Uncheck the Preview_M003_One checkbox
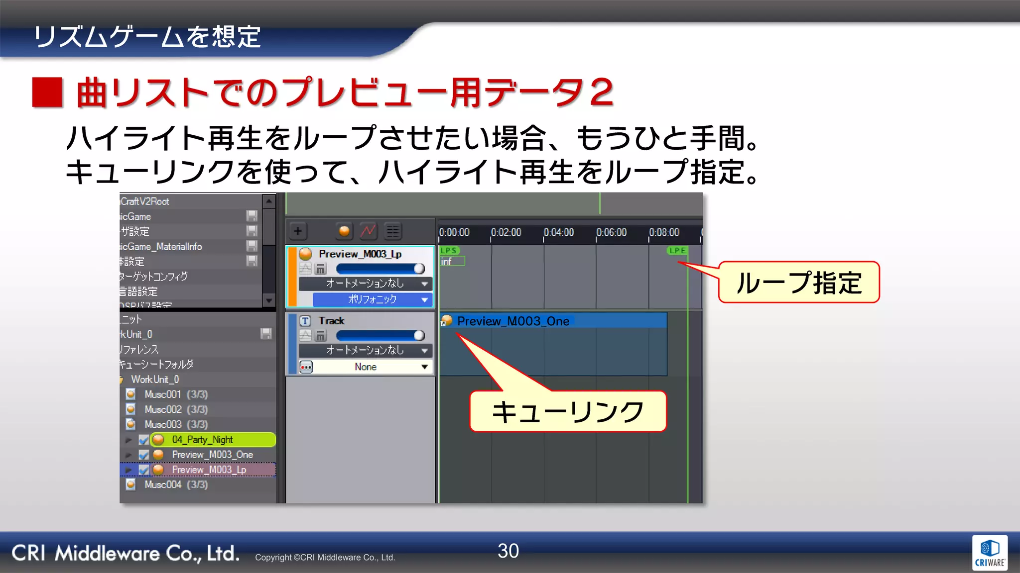This screenshot has height=573, width=1020. point(144,455)
